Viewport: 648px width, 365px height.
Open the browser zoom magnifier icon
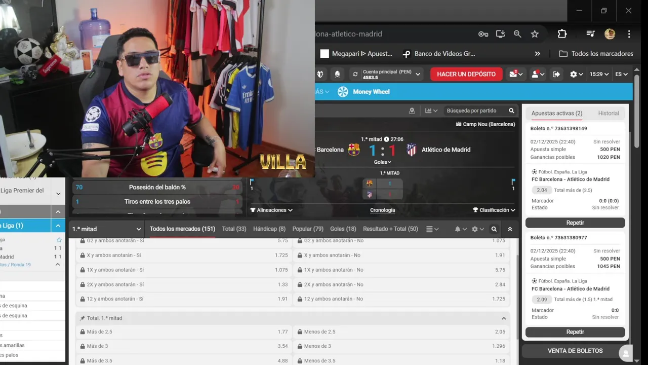[517, 34]
